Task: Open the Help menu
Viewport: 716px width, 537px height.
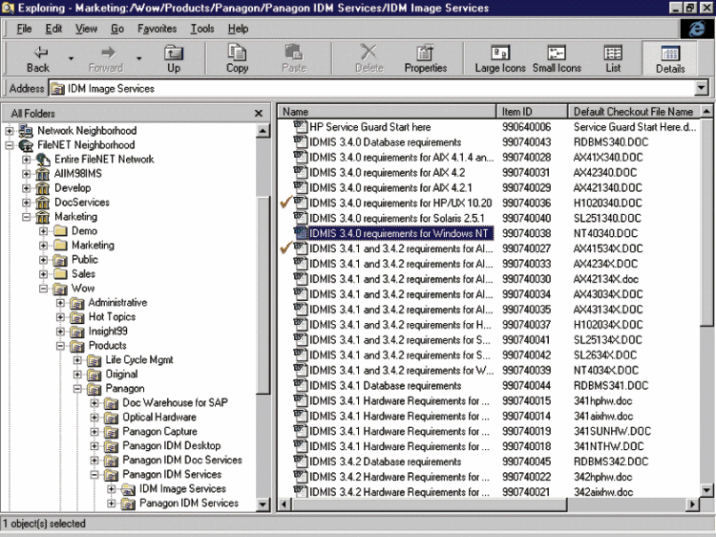Action: coord(238,29)
